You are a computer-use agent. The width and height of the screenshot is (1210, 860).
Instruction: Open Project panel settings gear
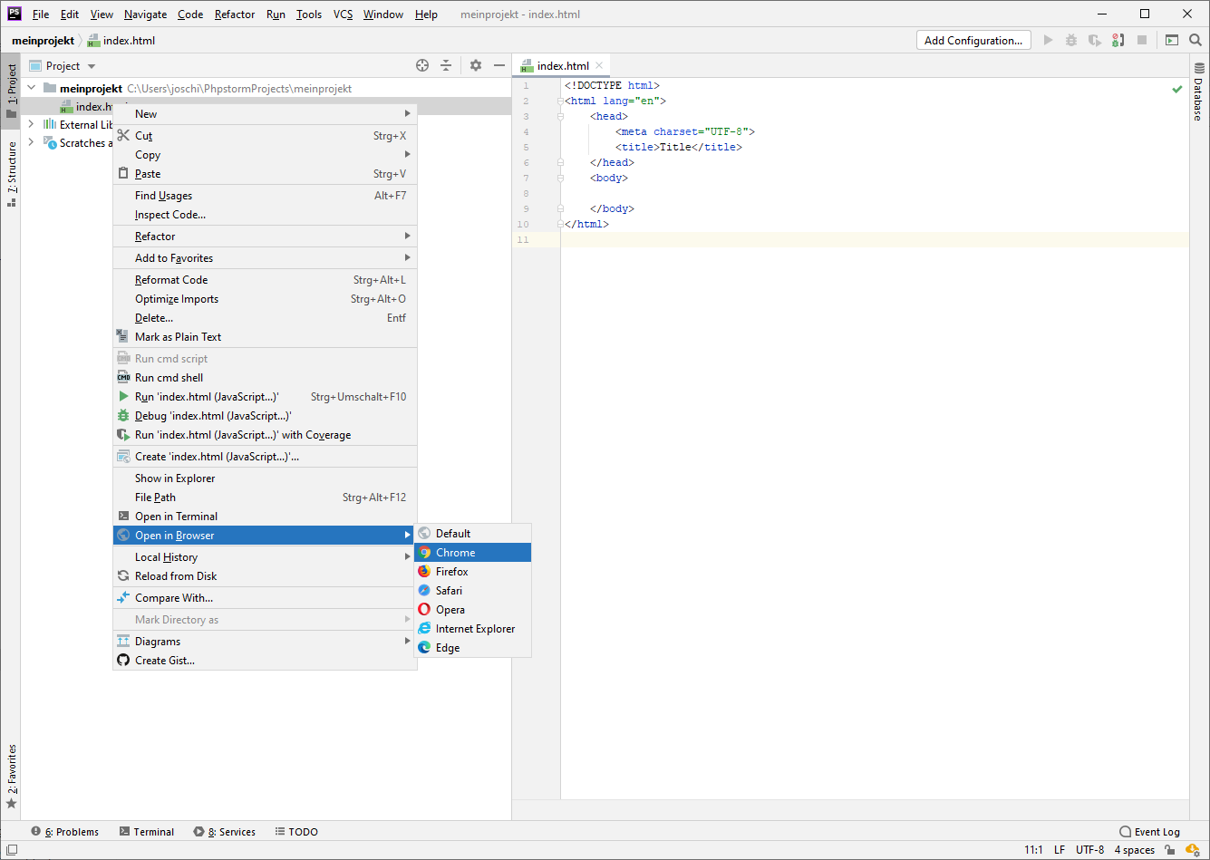pos(476,65)
